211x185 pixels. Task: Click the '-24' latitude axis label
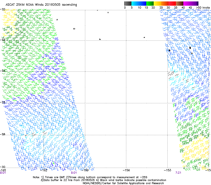tap(3, 71)
